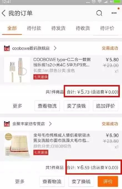Select the 全部 orders tab
This screenshot has height=189, width=122.
point(12,28)
